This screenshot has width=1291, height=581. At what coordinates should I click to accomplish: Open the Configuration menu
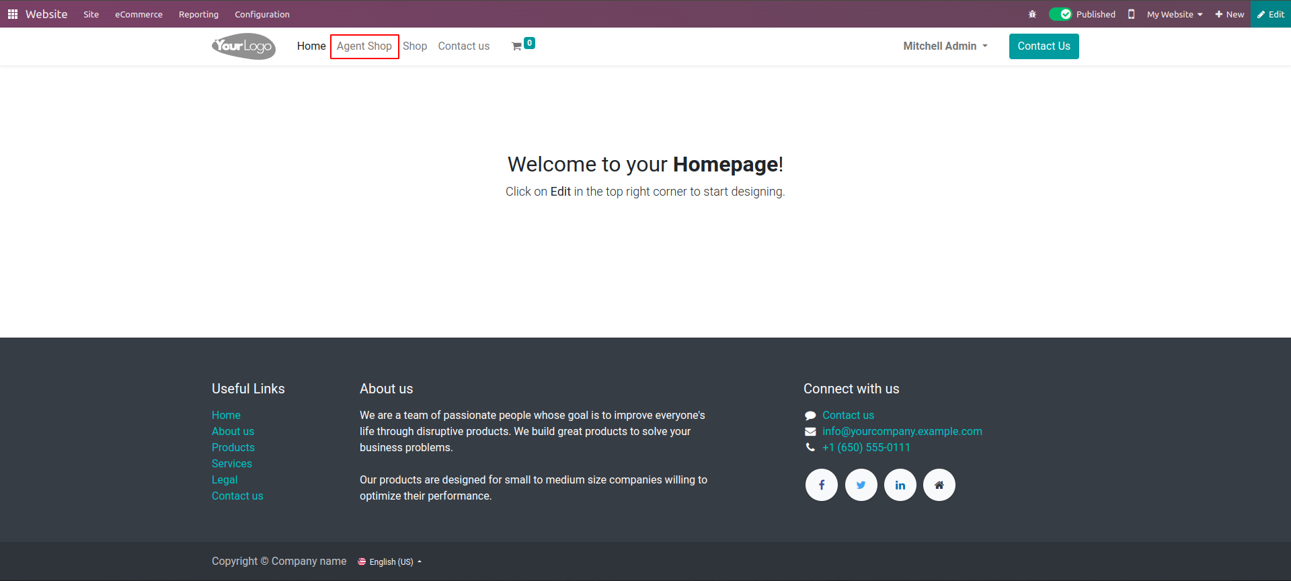tap(262, 14)
